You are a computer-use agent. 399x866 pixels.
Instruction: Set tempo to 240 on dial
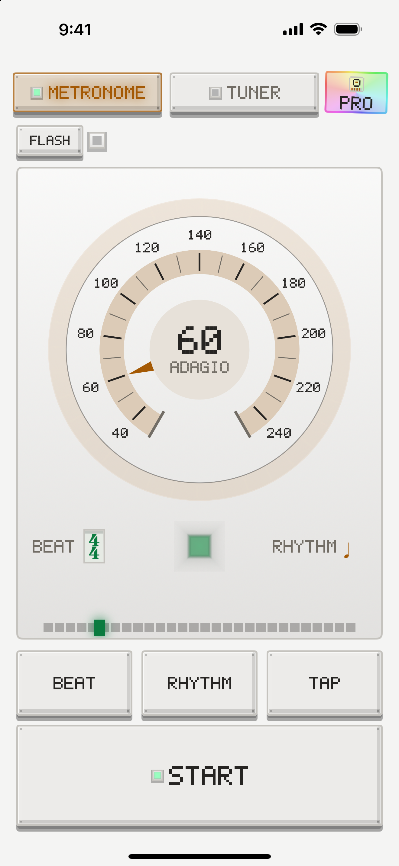(x=279, y=433)
